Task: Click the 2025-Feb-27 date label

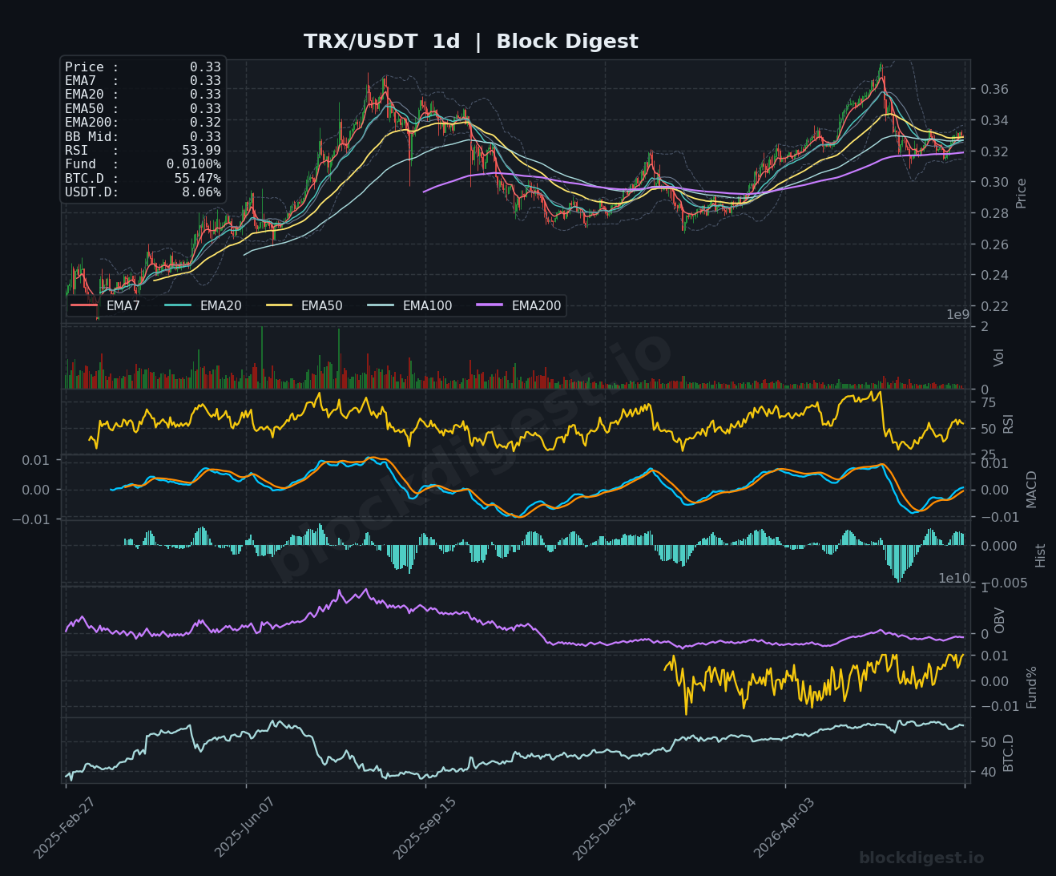Action: click(64, 829)
